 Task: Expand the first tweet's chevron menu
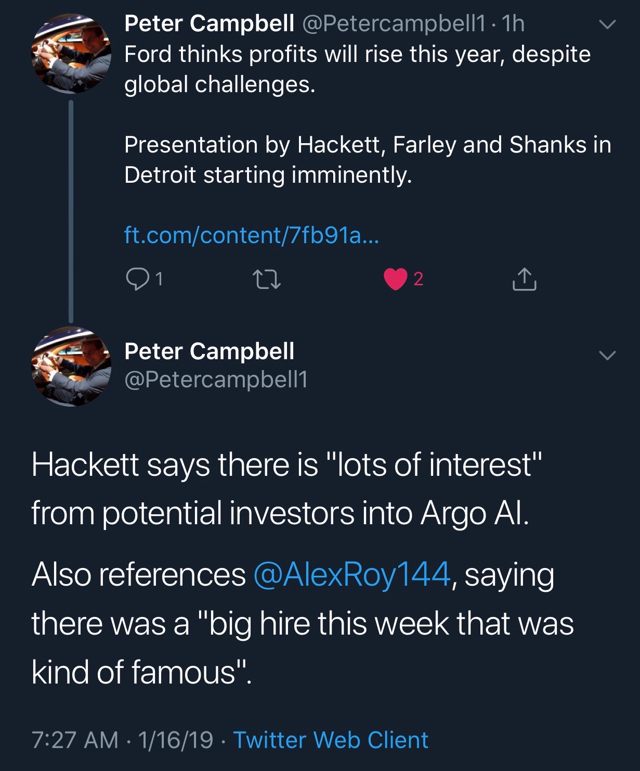pyautogui.click(x=607, y=24)
